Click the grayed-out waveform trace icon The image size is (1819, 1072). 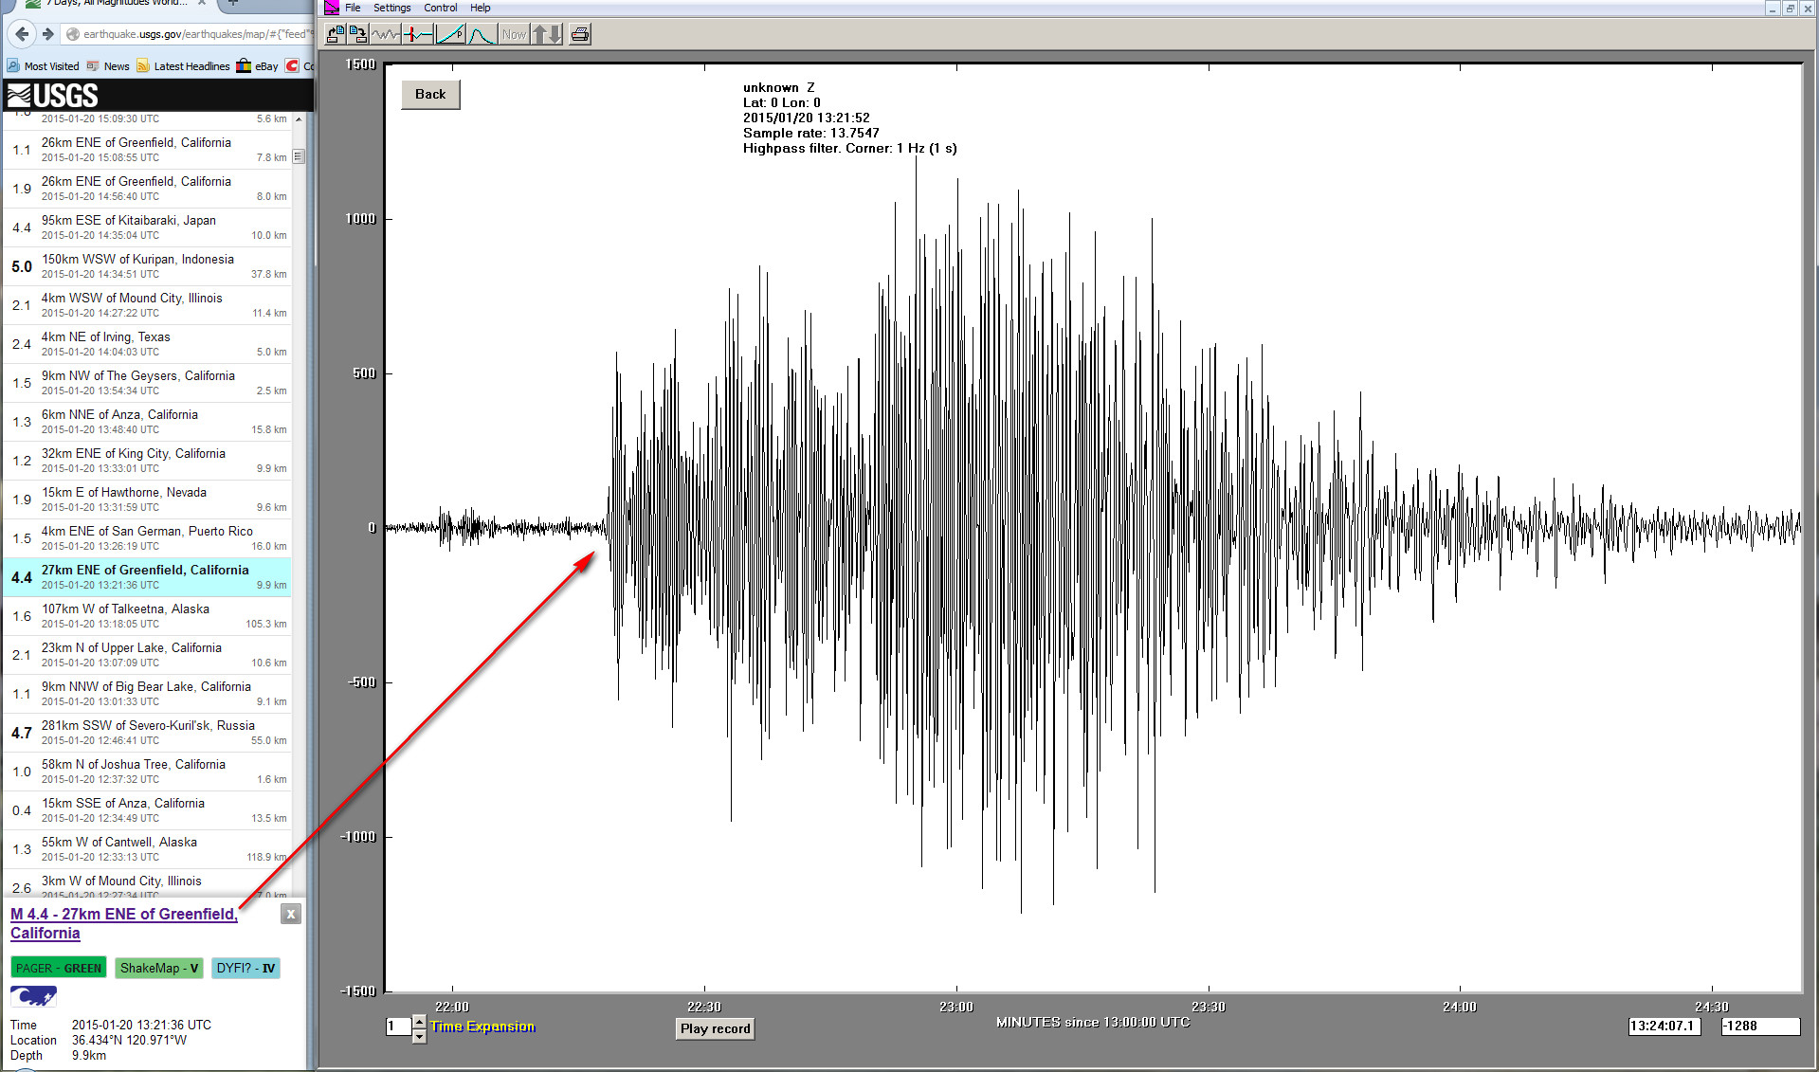tap(385, 35)
